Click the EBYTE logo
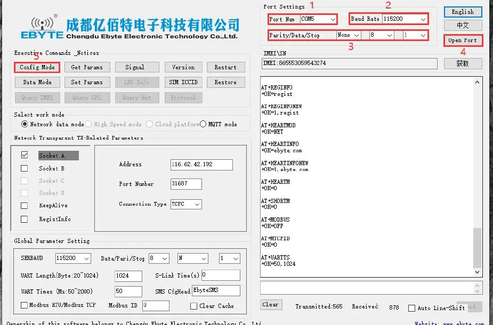Screen dimensions: 493x325 tap(42, 27)
